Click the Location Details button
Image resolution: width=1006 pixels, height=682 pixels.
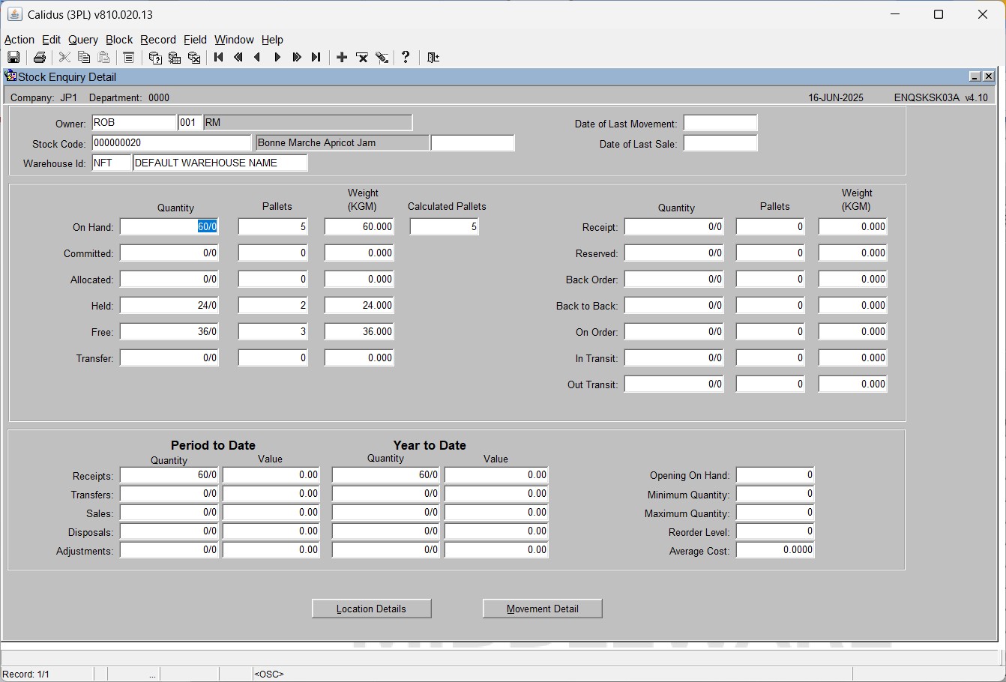click(x=372, y=609)
